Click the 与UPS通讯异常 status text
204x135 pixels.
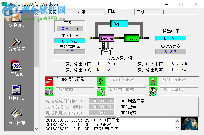pos(70,79)
